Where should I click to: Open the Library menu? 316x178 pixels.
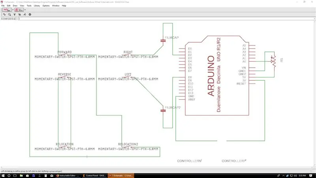pos(37,6)
